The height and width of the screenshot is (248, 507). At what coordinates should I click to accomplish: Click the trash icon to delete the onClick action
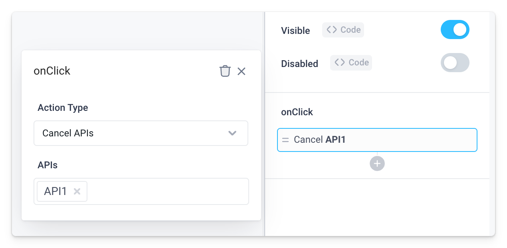pos(225,71)
